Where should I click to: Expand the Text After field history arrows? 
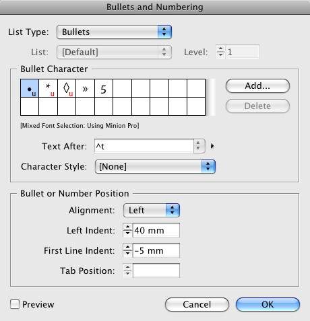click(x=198, y=146)
